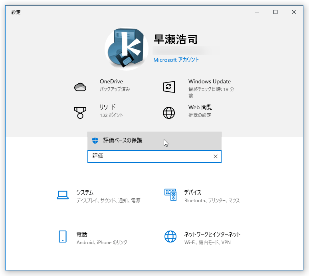
Task: Close the 設定 window
Action: [x=293, y=12]
